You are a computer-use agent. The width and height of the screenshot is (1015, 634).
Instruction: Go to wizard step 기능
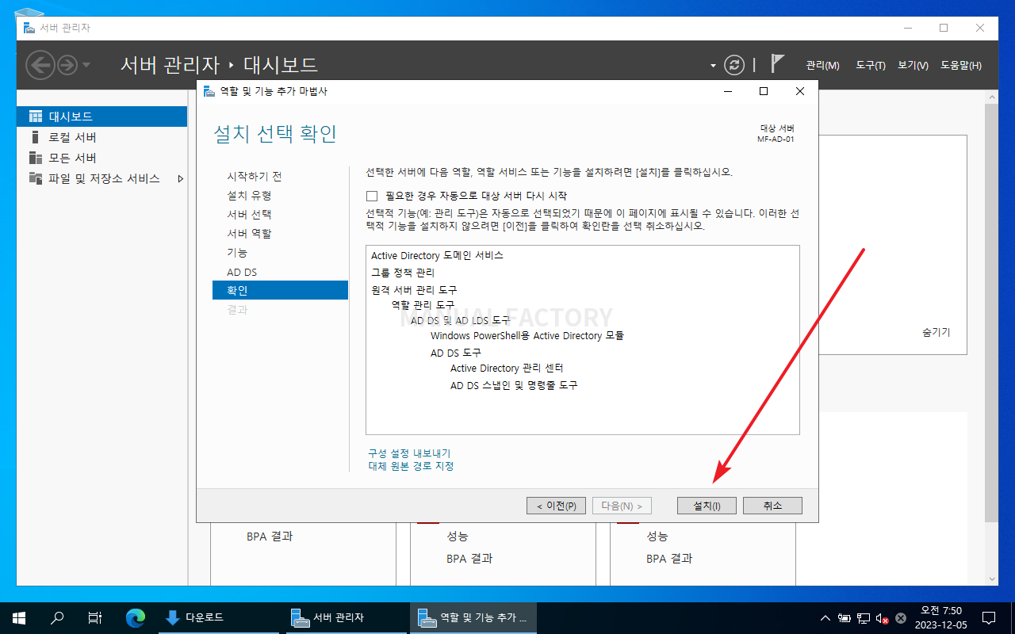[237, 253]
